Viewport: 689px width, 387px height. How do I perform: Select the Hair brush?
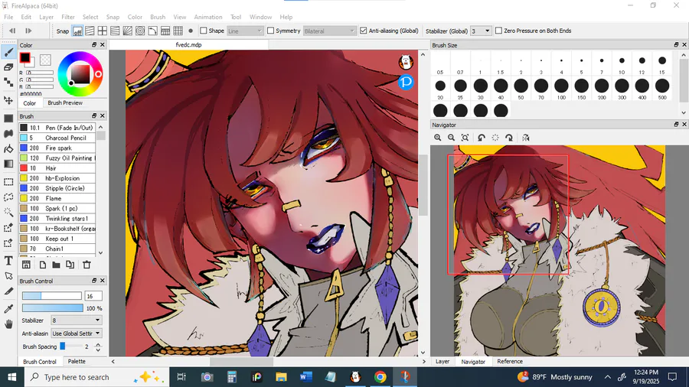57,168
